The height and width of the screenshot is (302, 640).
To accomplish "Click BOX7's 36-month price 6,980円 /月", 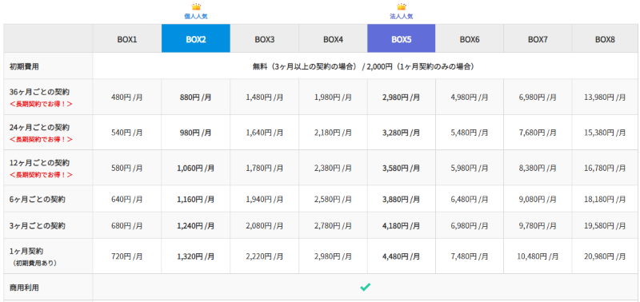I will coord(538,97).
